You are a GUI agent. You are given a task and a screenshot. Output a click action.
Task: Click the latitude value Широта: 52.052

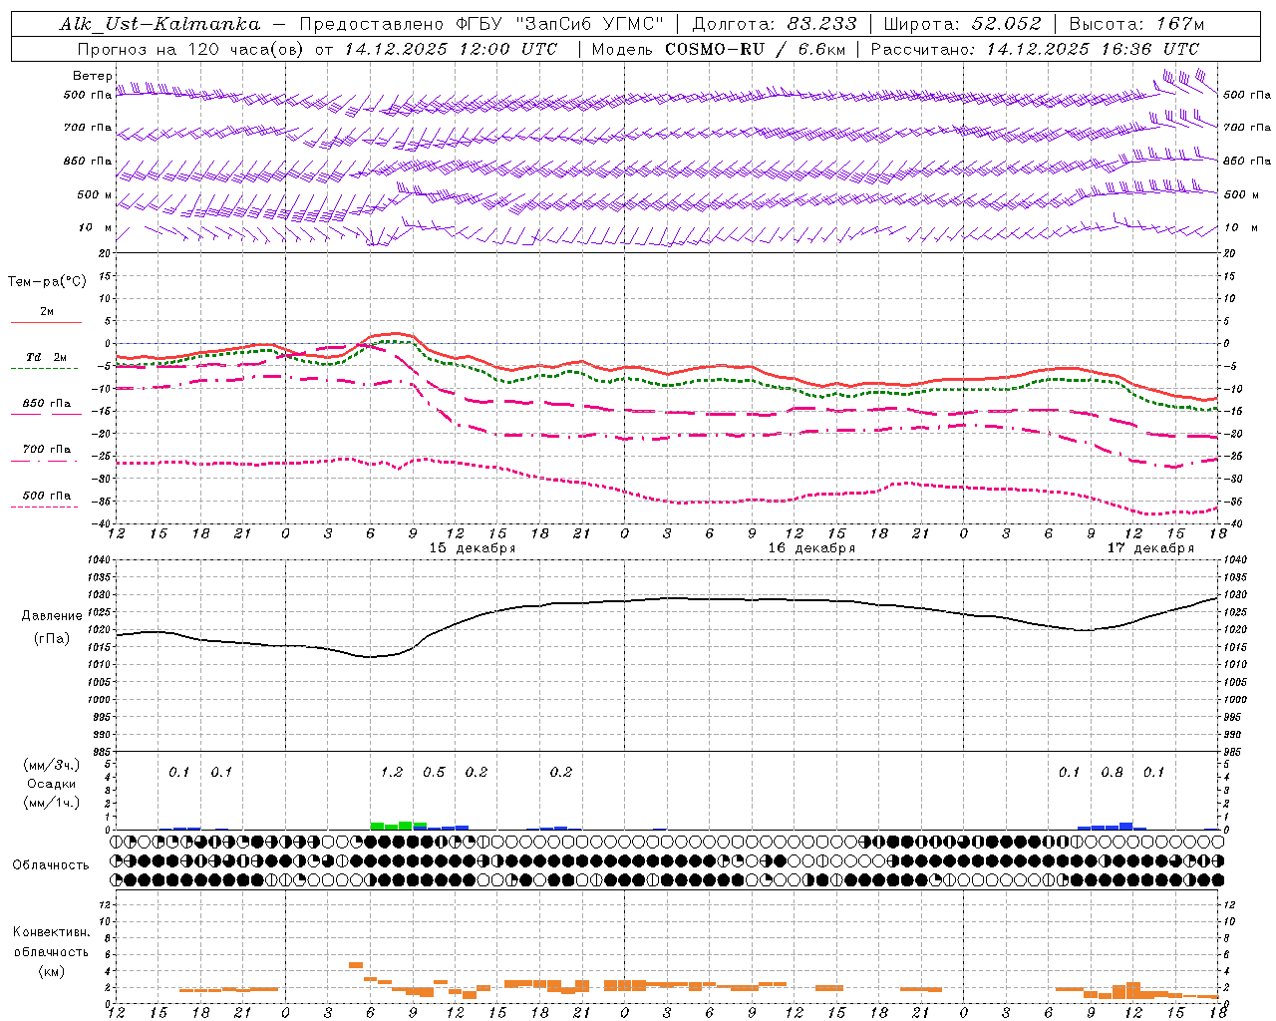click(963, 24)
